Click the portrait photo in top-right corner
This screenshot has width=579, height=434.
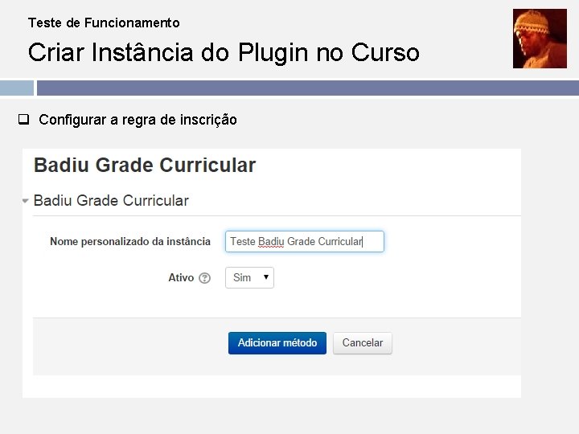coord(540,39)
